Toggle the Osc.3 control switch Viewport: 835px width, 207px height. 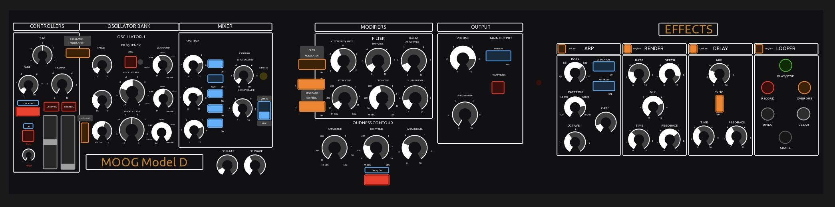click(x=85, y=133)
